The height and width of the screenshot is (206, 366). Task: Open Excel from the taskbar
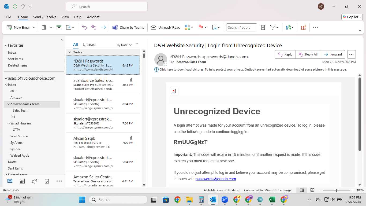point(272,200)
